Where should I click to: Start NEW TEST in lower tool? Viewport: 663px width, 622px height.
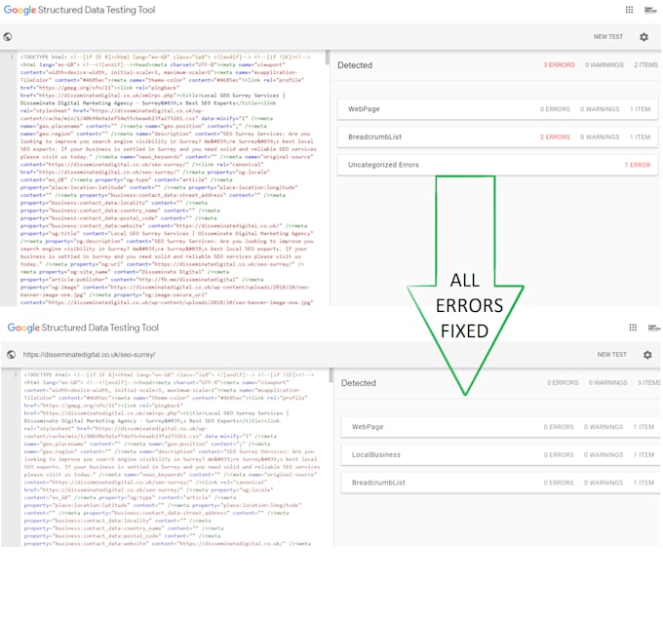[x=612, y=354]
